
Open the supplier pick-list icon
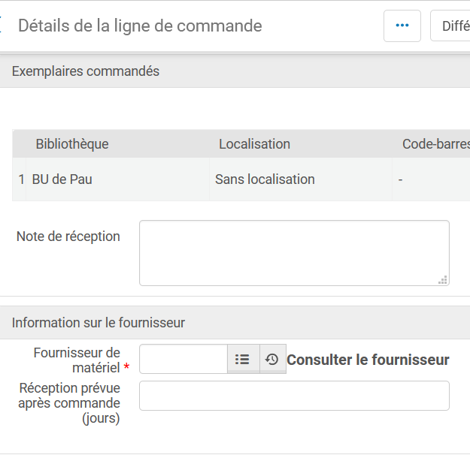[x=243, y=360]
